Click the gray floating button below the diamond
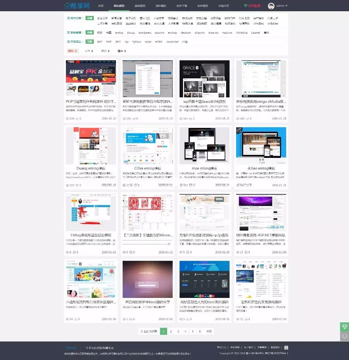Image resolution: width=349 pixels, height=360 pixels. [x=344, y=336]
